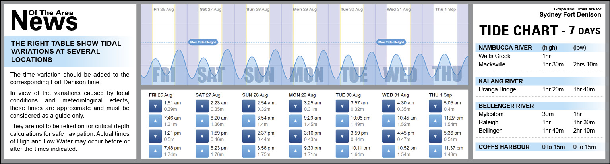Select the Kalang River section header

(500, 81)
